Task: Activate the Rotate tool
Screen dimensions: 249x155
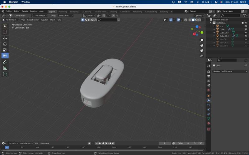Action: pos(5,44)
